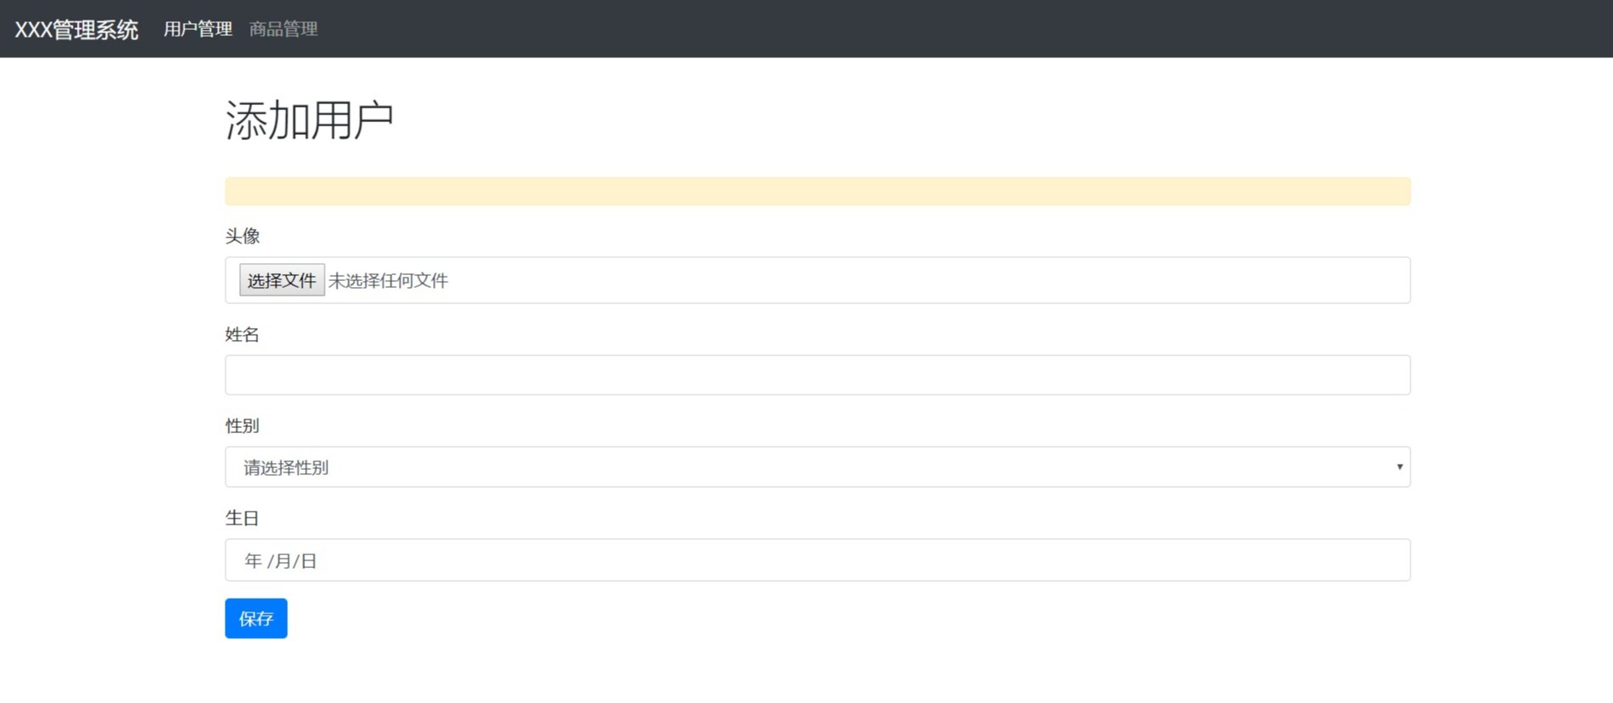This screenshot has height=703, width=1613.
Task: Open the 请选择性别 dropdown
Action: click(818, 467)
